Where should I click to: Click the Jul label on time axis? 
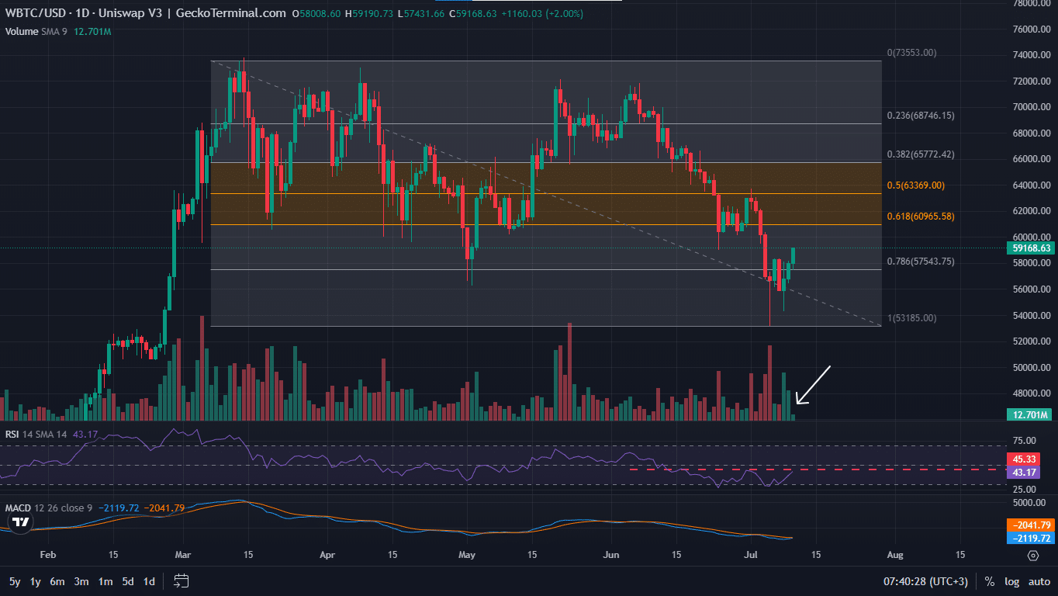[x=749, y=555]
